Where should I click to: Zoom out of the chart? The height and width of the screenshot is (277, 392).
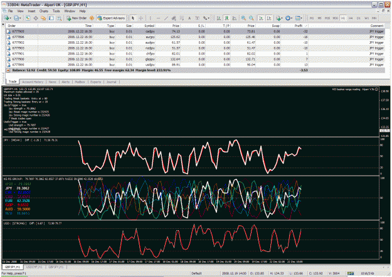click(x=252, y=18)
